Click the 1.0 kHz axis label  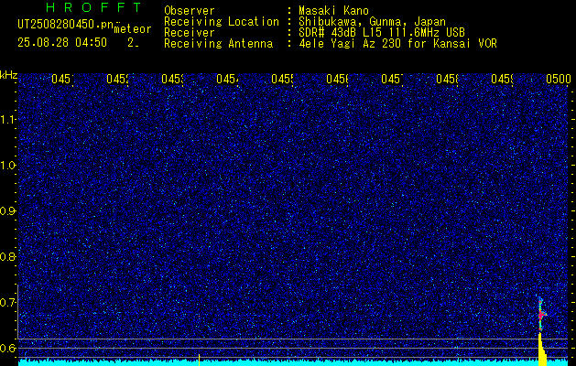coord(8,166)
